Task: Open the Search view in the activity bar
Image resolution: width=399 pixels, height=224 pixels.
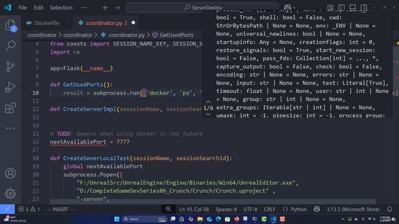Action: (11, 45)
